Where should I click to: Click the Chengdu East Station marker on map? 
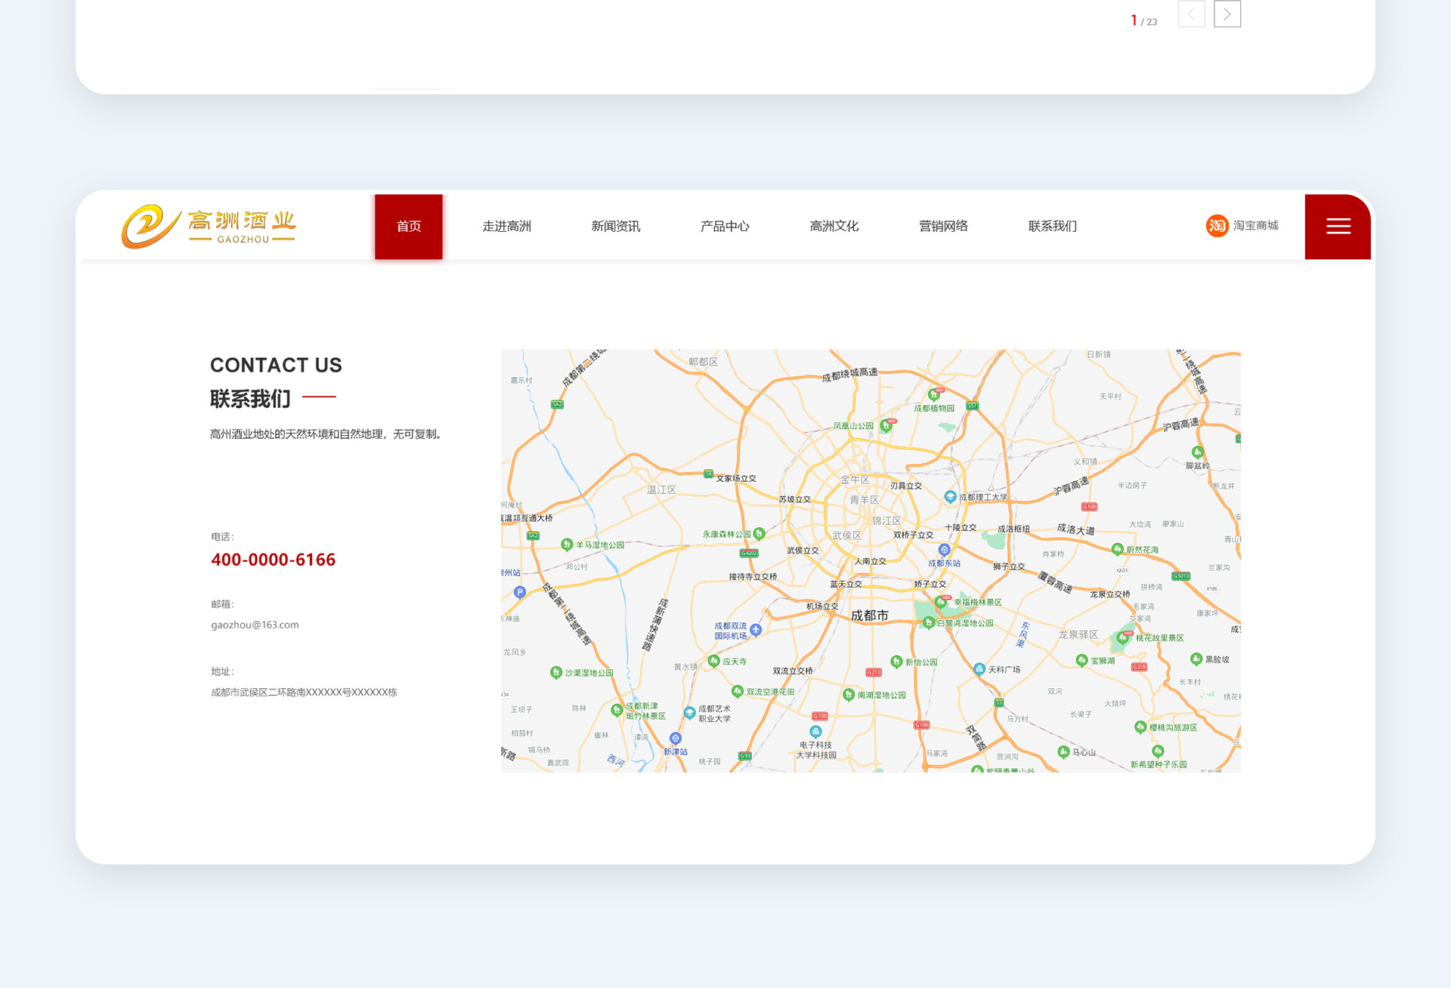944,550
